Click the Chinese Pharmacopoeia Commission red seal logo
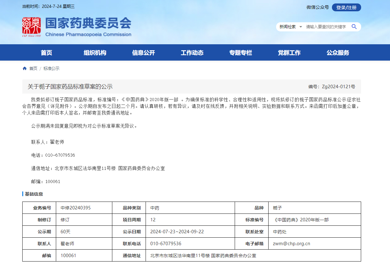The image size is (390, 270). click(31, 27)
